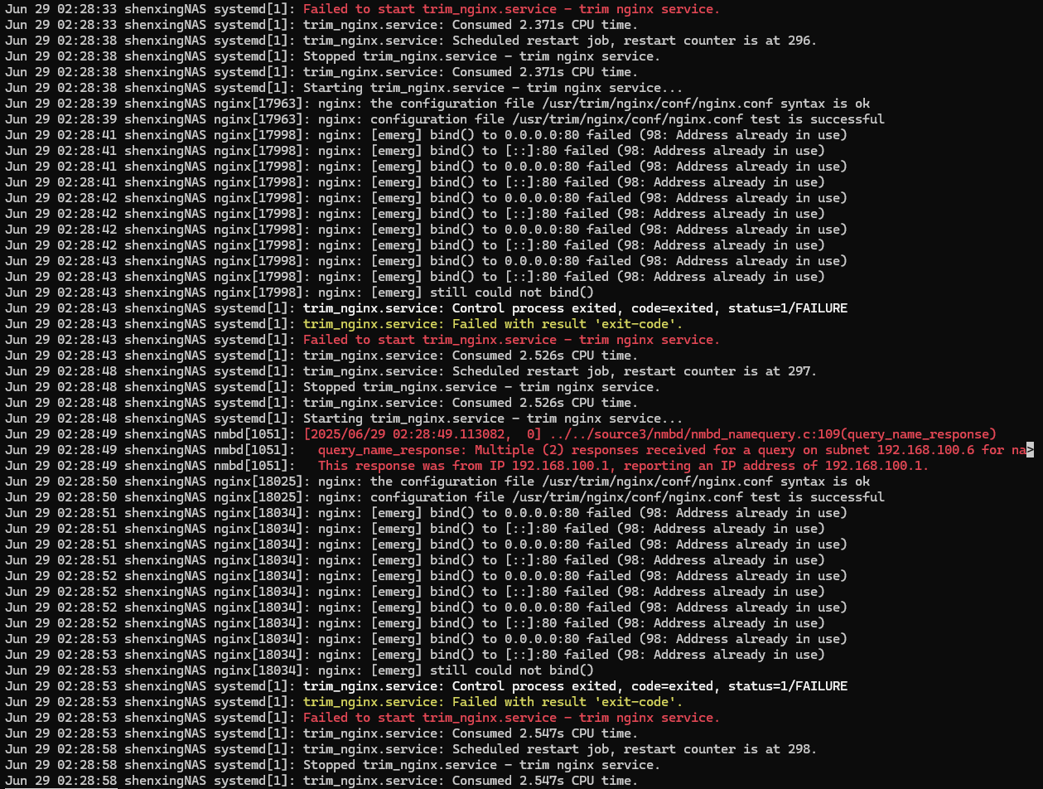Select the nmbd 'nmbd_namequery.c:109' log line
Image resolution: width=1043 pixels, height=789 pixels.
(500, 434)
